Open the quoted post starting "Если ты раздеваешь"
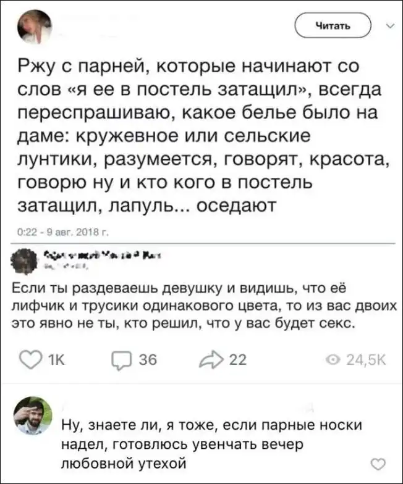The width and height of the screenshot is (403, 484). (x=198, y=306)
